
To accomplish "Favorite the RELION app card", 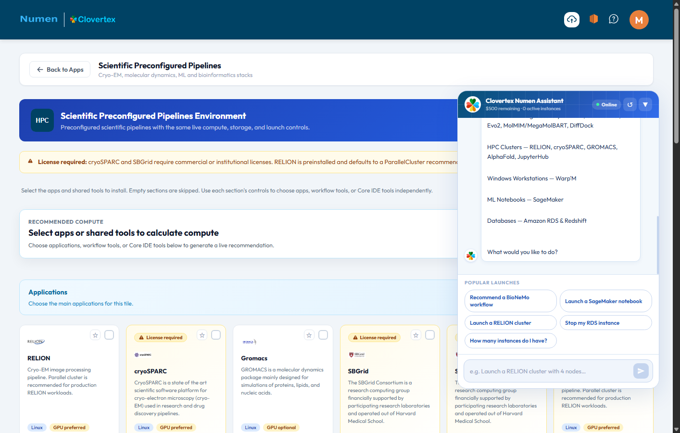I will [x=95, y=335].
